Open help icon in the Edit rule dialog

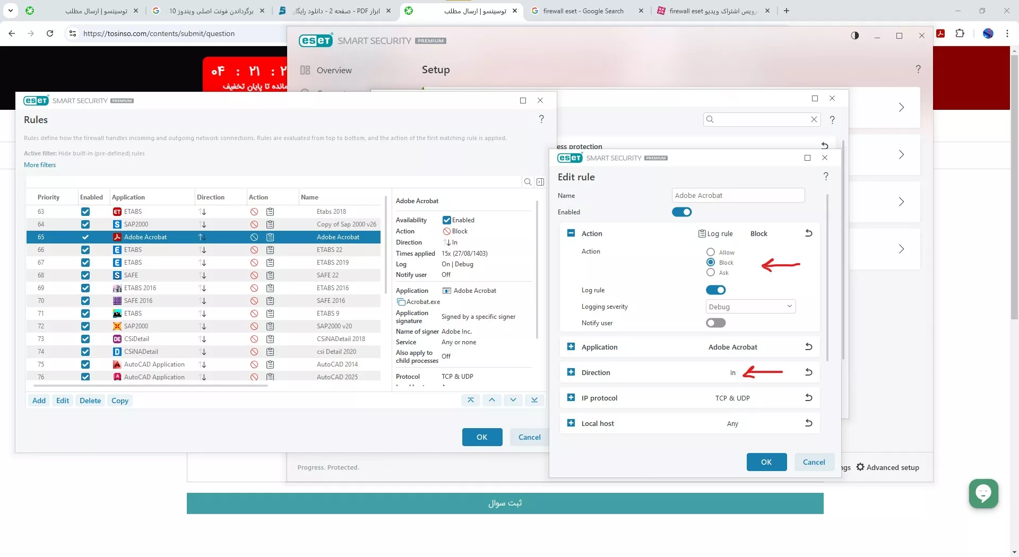(826, 176)
